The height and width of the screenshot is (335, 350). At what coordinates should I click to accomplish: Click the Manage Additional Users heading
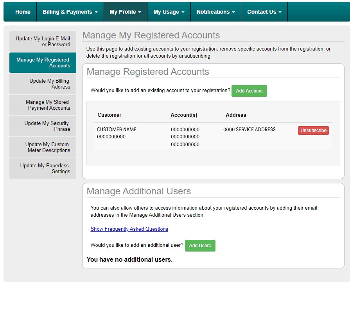point(138,191)
